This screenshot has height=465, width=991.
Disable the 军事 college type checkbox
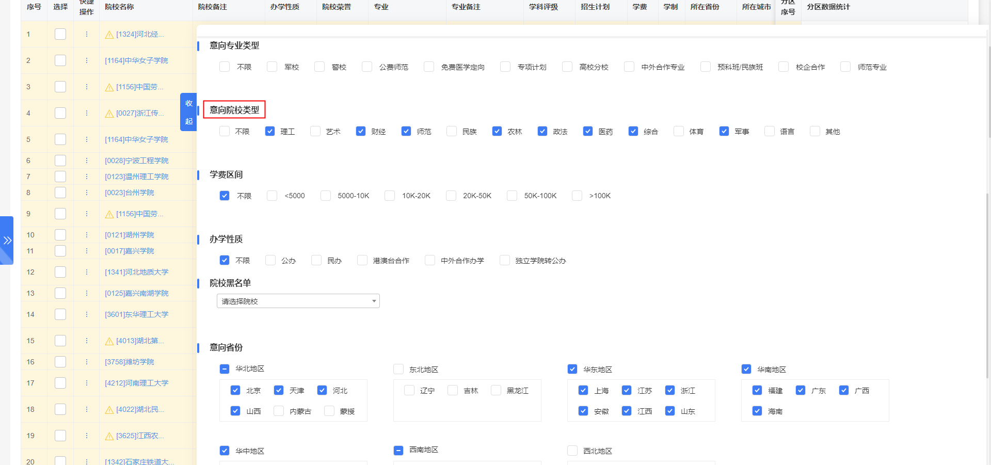click(724, 131)
